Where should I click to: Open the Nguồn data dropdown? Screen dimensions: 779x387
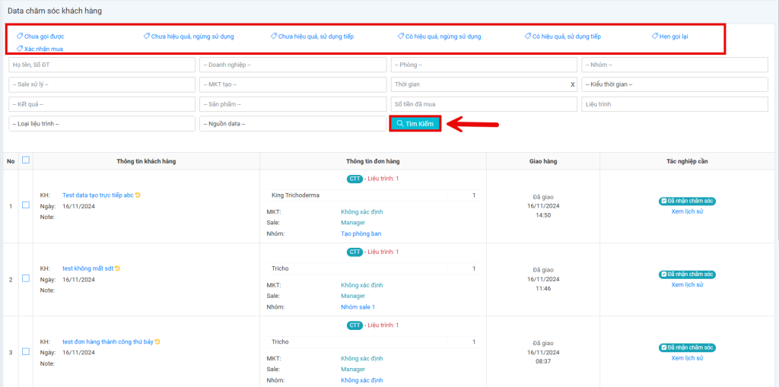293,123
